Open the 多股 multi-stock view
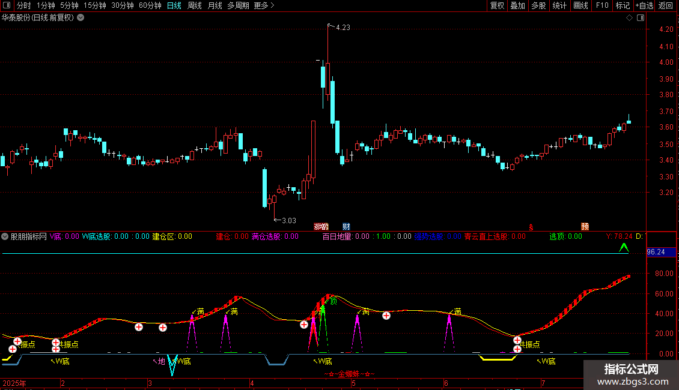Viewport: 679px width, 390px height. tap(538, 5)
